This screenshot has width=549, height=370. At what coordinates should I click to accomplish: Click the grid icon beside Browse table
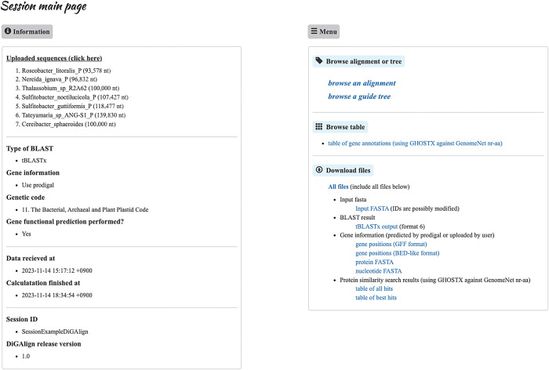point(319,126)
